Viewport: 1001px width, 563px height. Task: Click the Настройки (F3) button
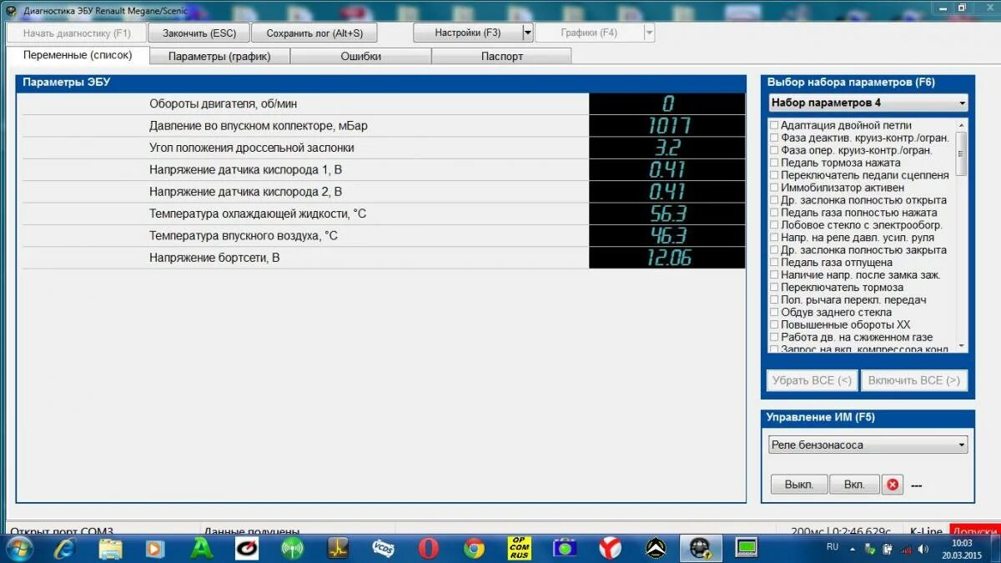[x=468, y=33]
